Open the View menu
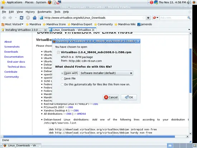197x148 pixels. pyautogui.click(x=20, y=12)
